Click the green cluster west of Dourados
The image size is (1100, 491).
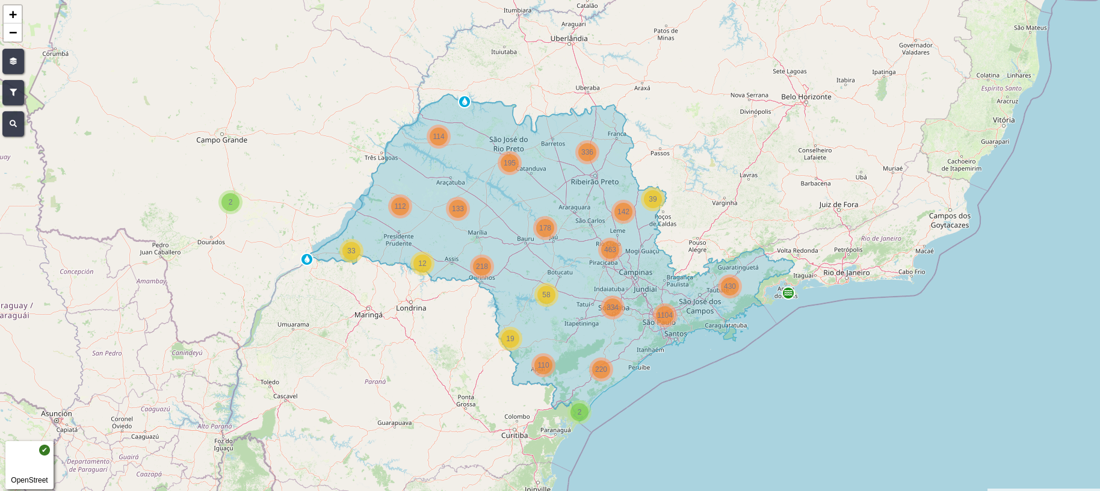[230, 202]
